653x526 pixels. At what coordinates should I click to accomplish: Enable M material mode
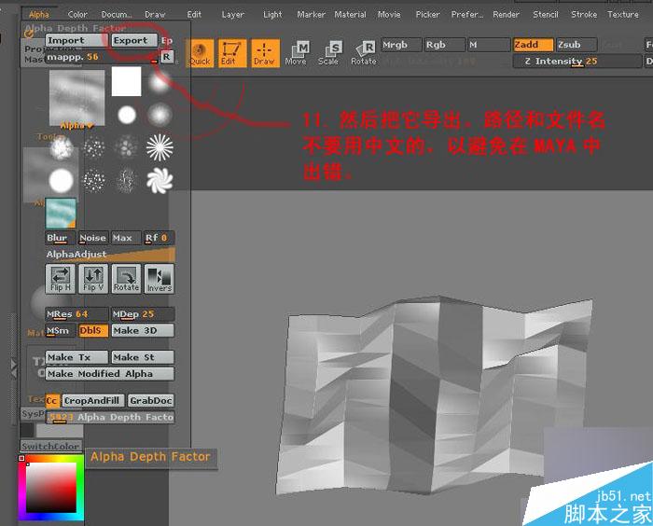489,45
